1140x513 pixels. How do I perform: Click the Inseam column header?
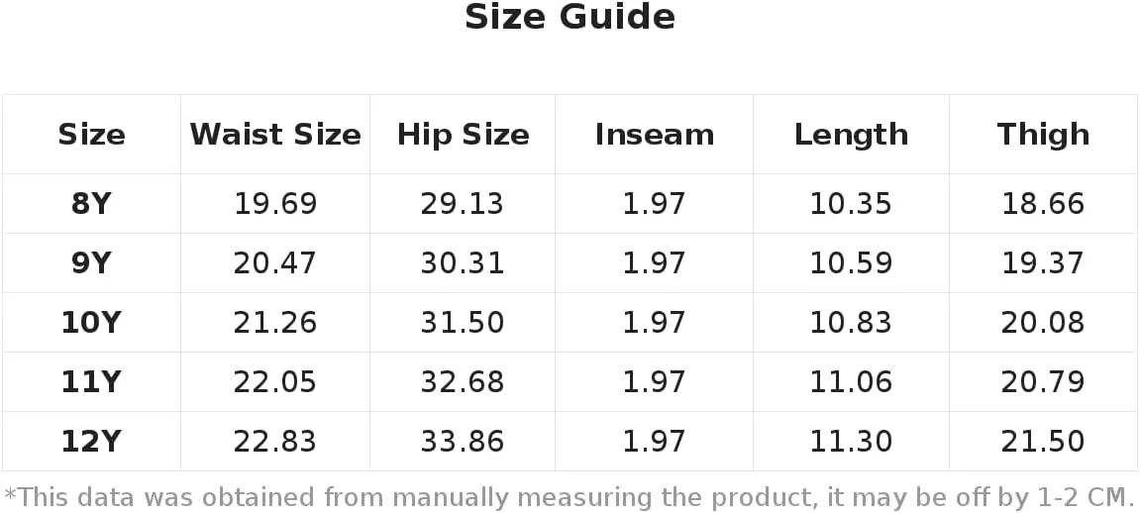(655, 135)
